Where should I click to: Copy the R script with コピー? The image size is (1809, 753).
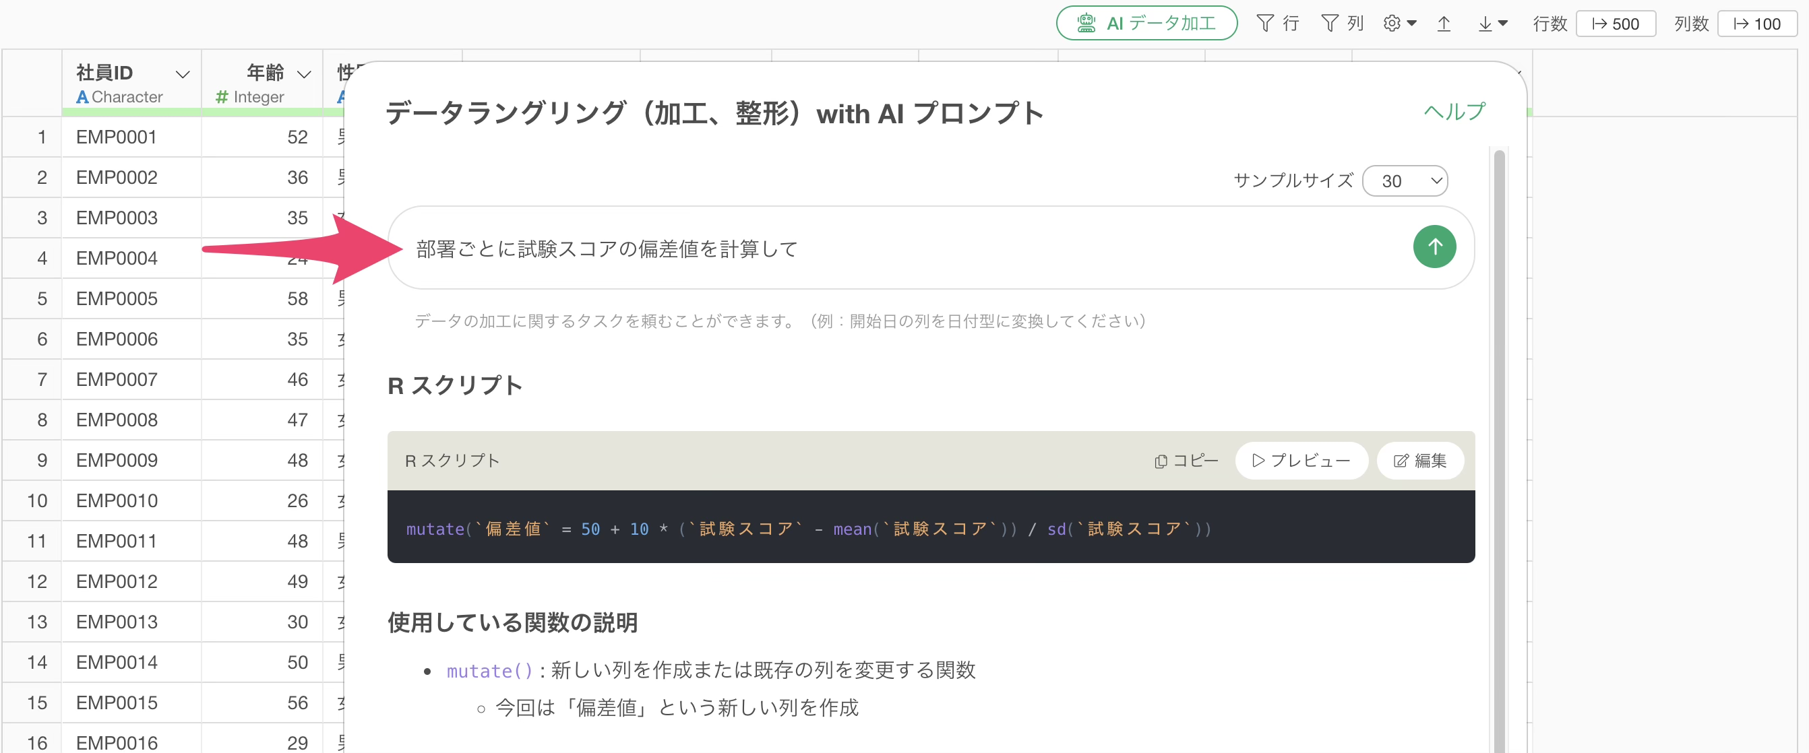(x=1186, y=461)
